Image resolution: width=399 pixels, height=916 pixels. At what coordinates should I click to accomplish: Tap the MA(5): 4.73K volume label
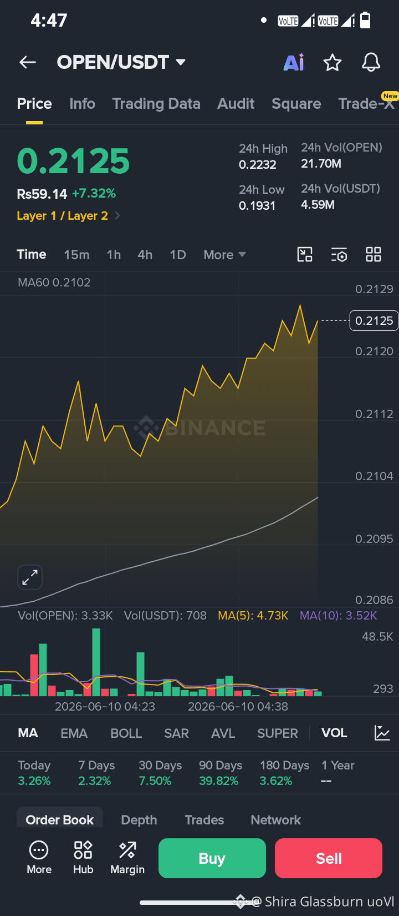[x=253, y=615]
